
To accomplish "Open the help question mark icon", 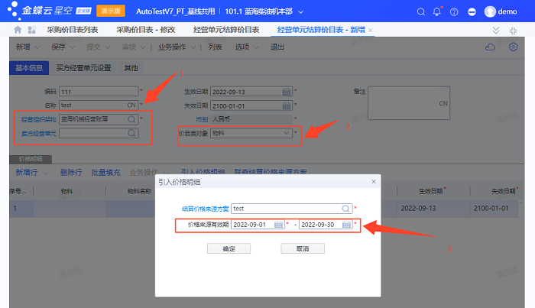I will (454, 12).
